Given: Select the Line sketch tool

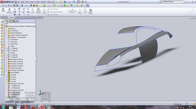Looking at the screenshot, I should 15,9.
